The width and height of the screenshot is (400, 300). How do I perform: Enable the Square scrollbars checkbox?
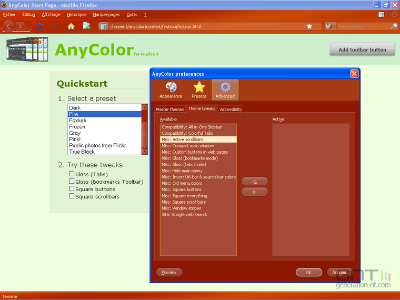pyautogui.click(x=72, y=196)
